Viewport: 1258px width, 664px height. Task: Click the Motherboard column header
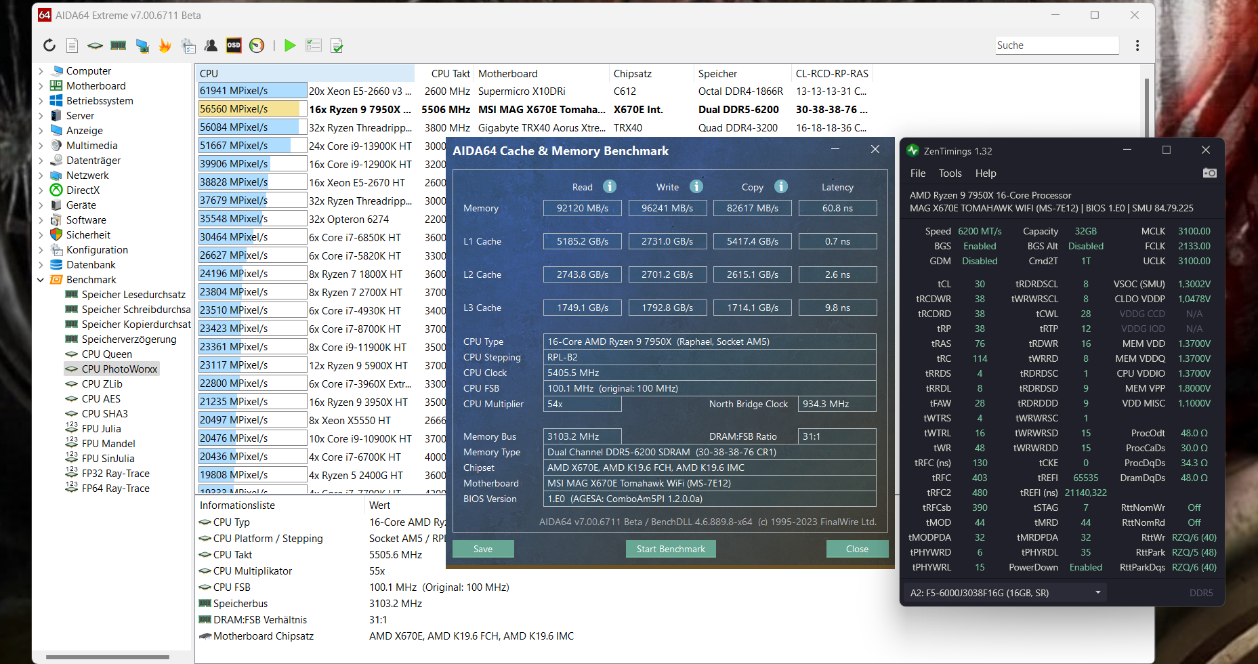[x=541, y=73]
